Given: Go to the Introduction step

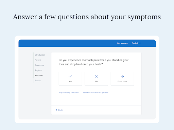Looking at the screenshot, I should [x=40, y=55].
